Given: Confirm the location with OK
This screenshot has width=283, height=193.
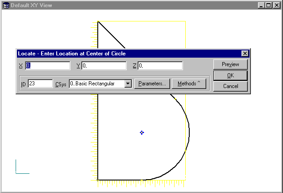Looking at the screenshot, I should click(x=230, y=76).
